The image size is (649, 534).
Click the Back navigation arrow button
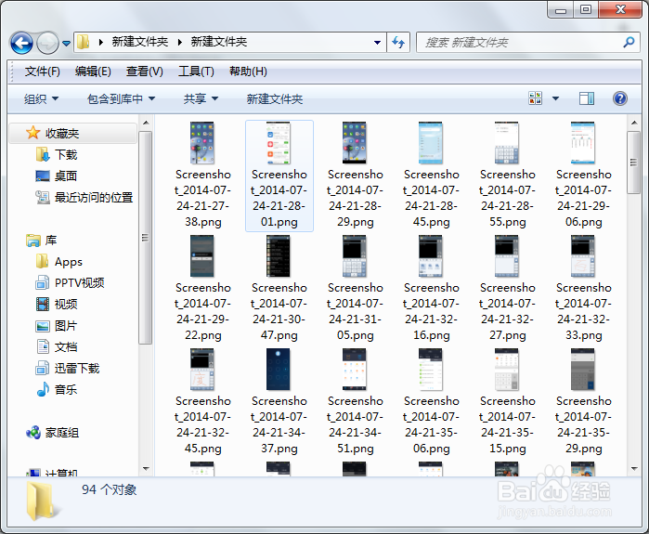[x=21, y=43]
